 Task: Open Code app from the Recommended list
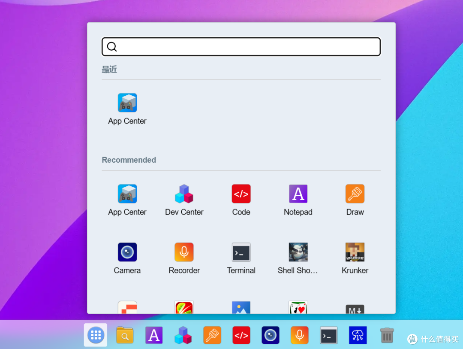(x=241, y=194)
